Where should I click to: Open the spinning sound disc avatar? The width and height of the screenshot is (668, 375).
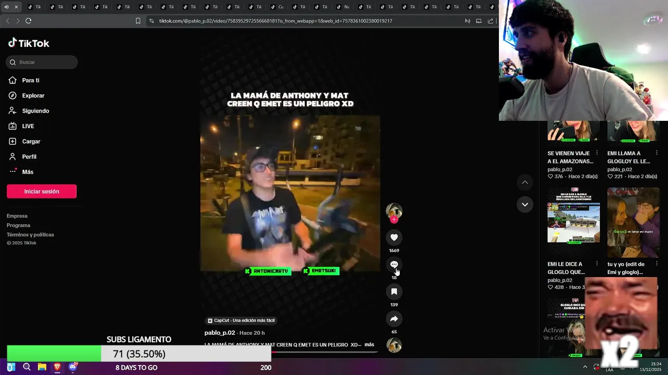click(394, 345)
